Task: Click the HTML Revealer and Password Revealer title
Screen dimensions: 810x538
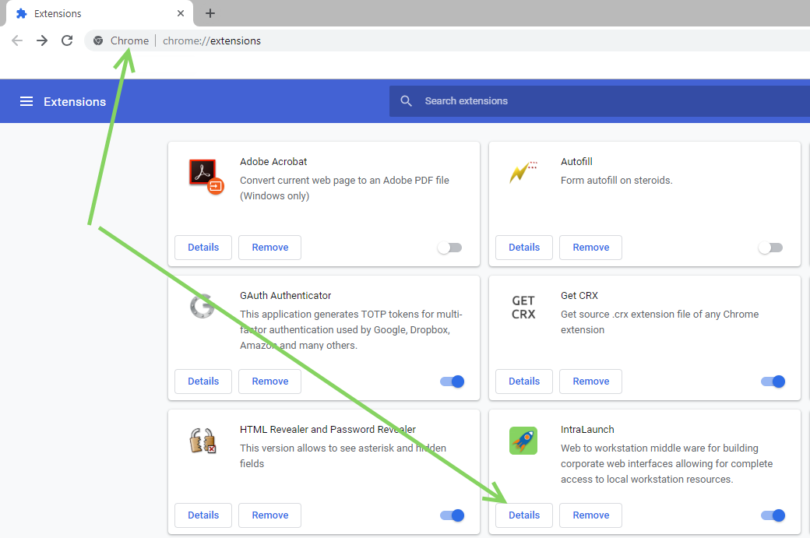Action: (x=328, y=430)
